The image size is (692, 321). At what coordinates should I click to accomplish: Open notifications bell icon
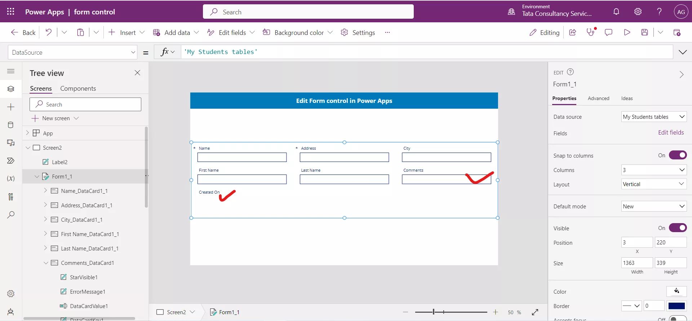tap(616, 12)
